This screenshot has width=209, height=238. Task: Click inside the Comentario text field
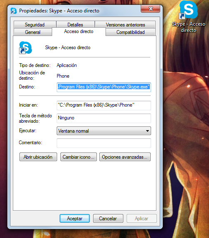104,143
